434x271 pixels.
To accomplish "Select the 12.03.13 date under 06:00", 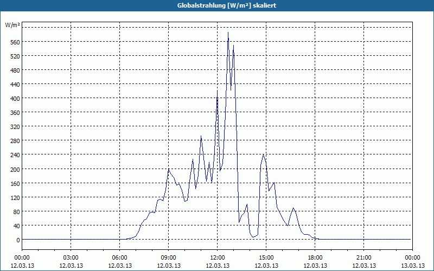I will (x=119, y=266).
